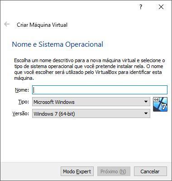Go back using the left arrow icon
172x181 pixels.
point(7,24)
